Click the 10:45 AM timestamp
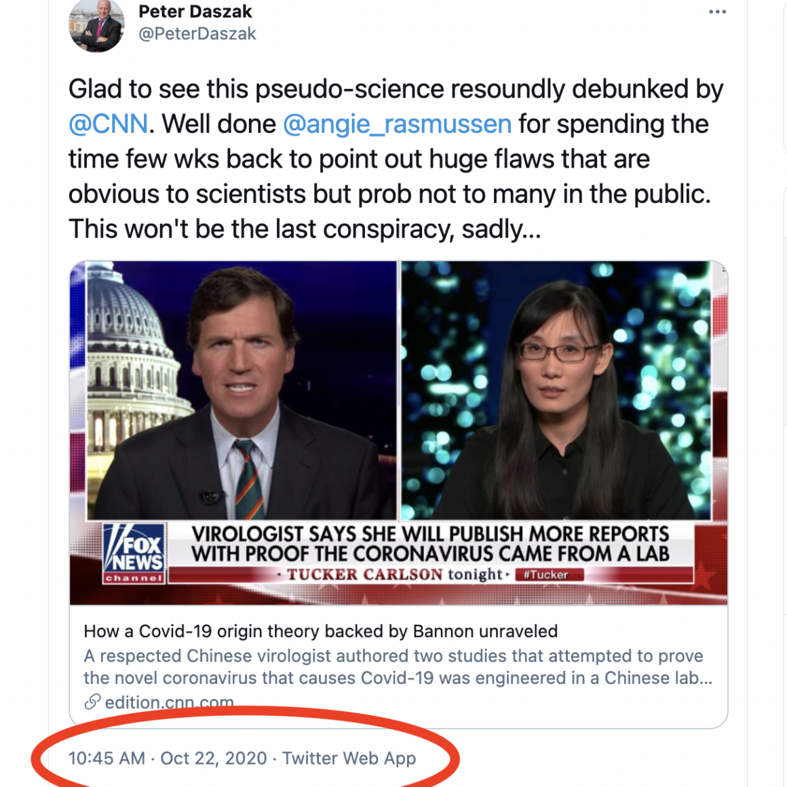 tap(107, 759)
